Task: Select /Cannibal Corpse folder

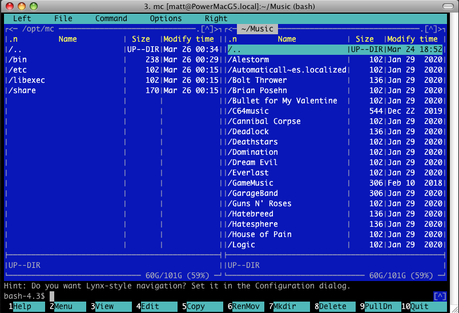Action: pyautogui.click(x=335, y=121)
